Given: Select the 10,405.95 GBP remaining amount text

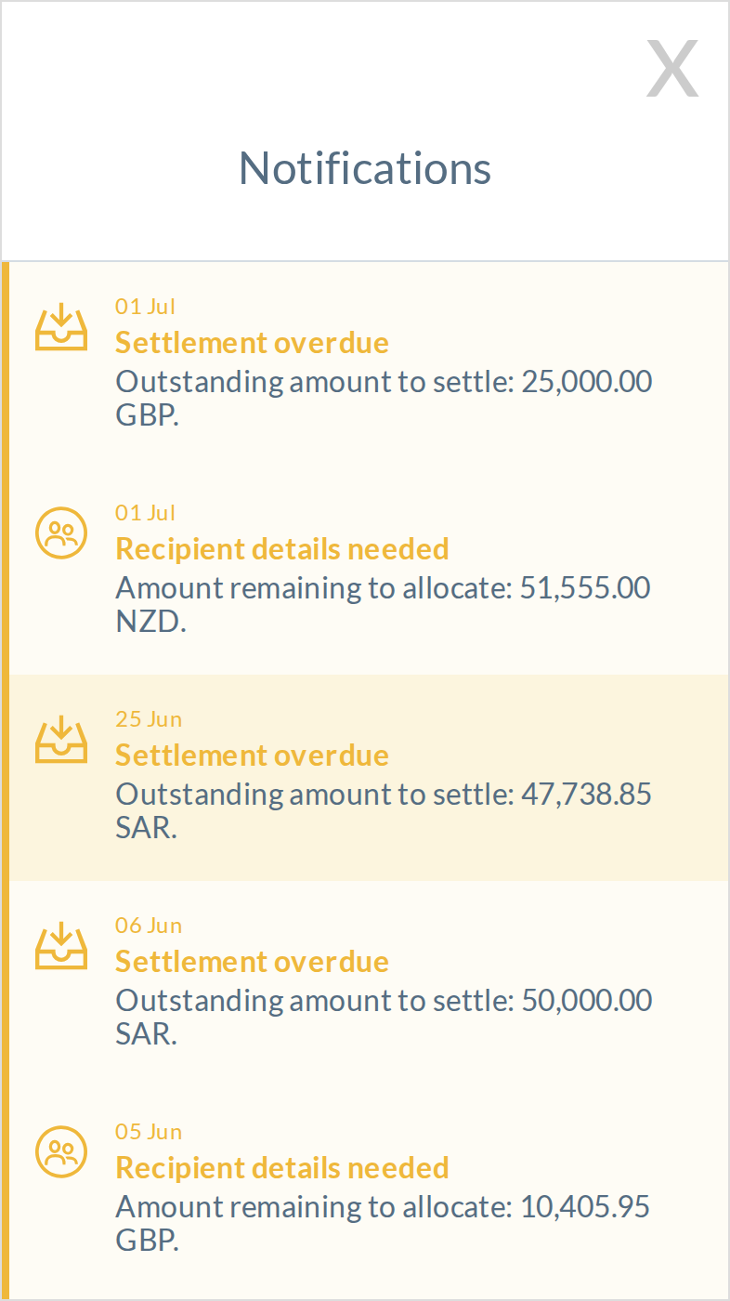Looking at the screenshot, I should click(383, 1223).
